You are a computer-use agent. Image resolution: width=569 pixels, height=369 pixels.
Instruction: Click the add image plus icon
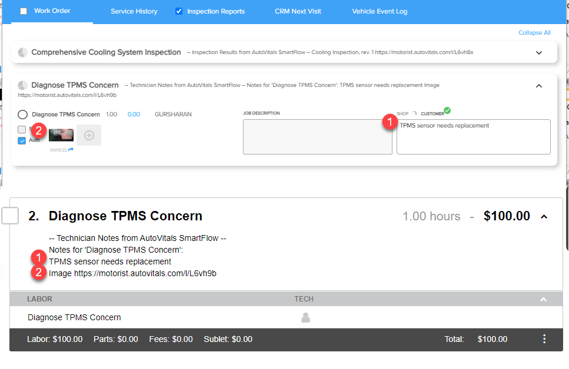(89, 135)
